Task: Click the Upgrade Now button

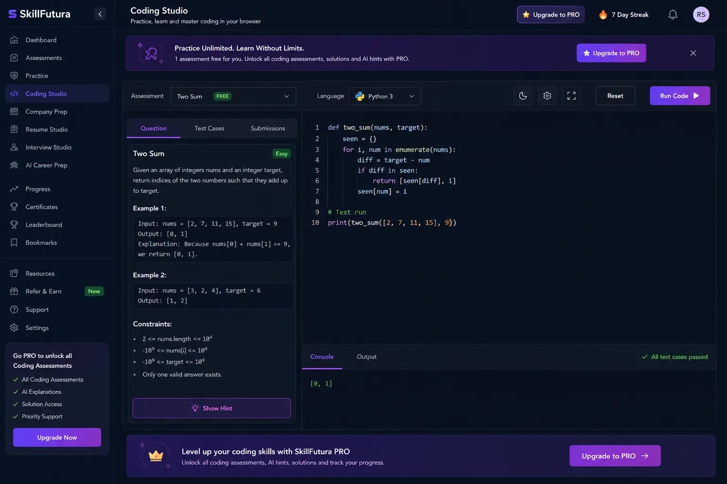Action: click(57, 438)
